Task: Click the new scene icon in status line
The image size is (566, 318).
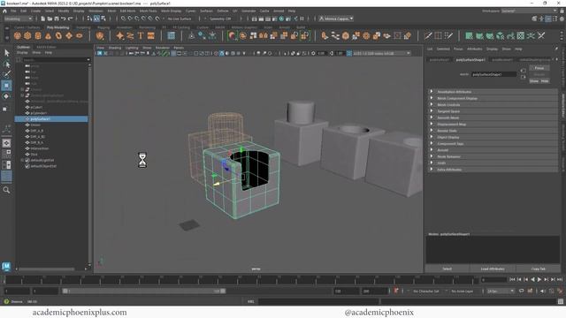Action: click(x=43, y=19)
